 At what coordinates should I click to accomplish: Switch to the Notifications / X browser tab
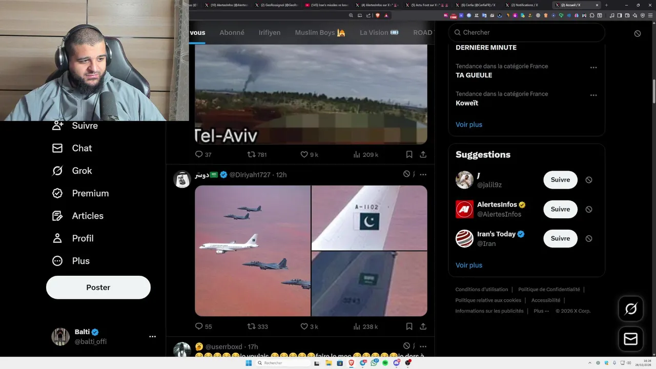(x=524, y=5)
